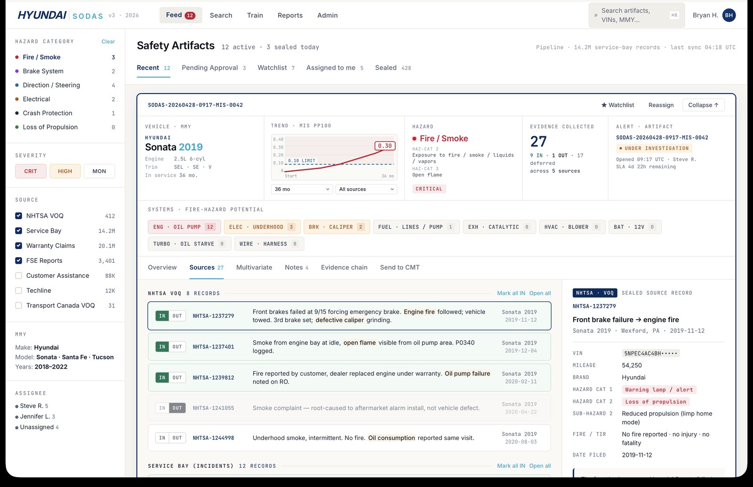
Task: Open record NHTSA-1239812
Action: [349, 377]
